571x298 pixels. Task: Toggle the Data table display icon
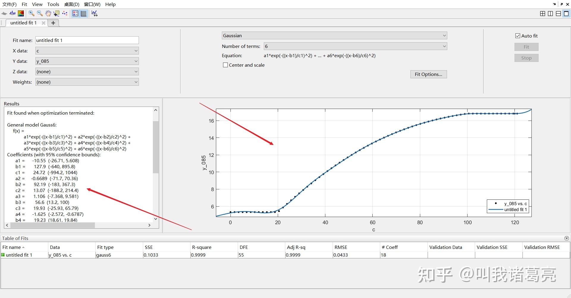click(x=84, y=13)
